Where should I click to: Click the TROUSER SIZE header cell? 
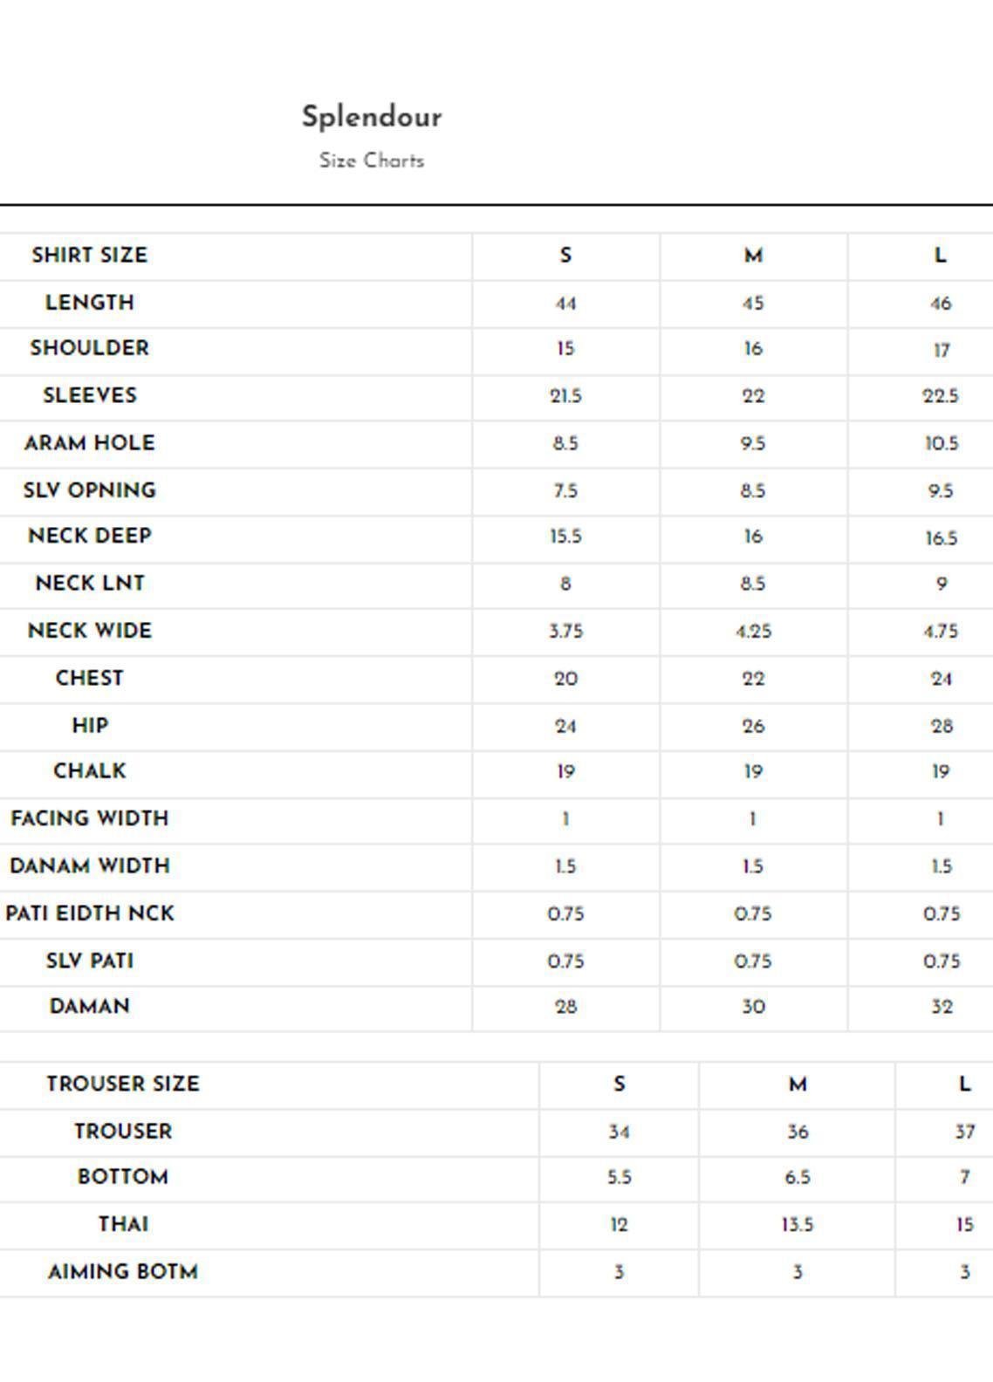(123, 1084)
